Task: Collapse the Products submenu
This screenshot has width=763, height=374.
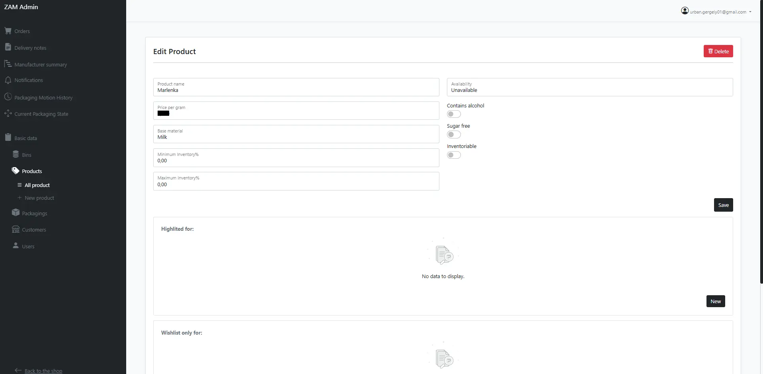Action: click(x=32, y=171)
